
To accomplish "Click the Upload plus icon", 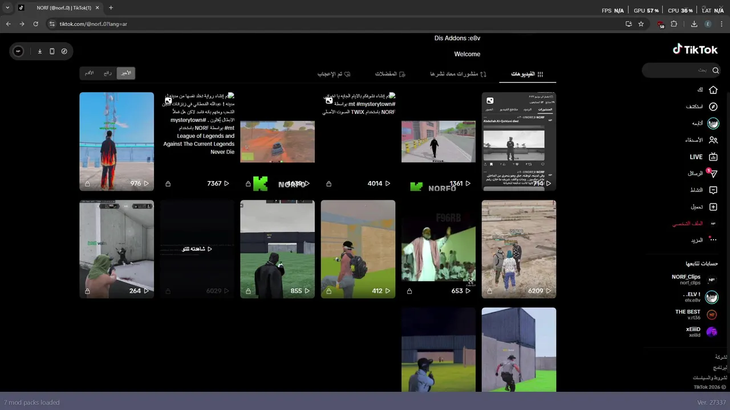I will 713,207.
